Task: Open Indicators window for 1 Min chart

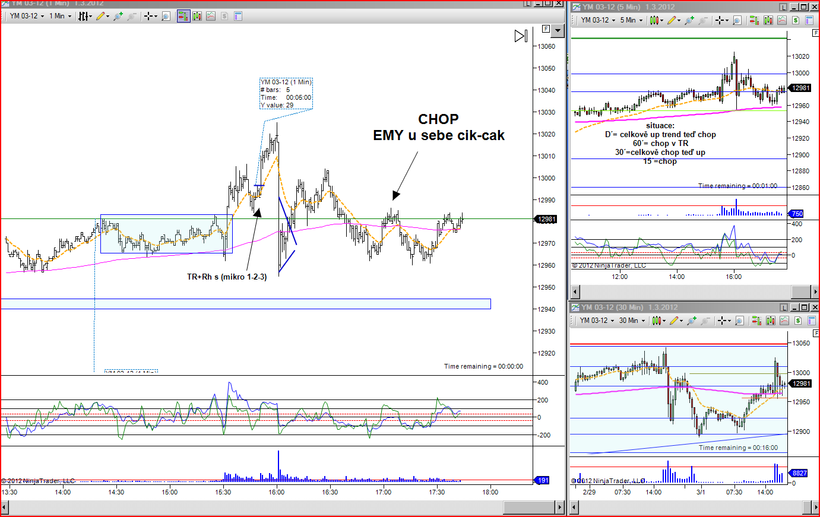Action: (x=211, y=16)
